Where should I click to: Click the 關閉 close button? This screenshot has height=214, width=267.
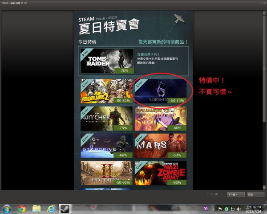point(255,194)
